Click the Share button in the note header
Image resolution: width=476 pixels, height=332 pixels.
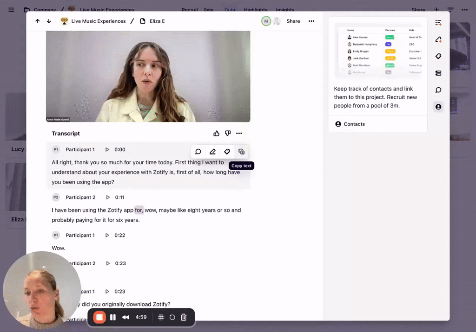[x=293, y=21]
